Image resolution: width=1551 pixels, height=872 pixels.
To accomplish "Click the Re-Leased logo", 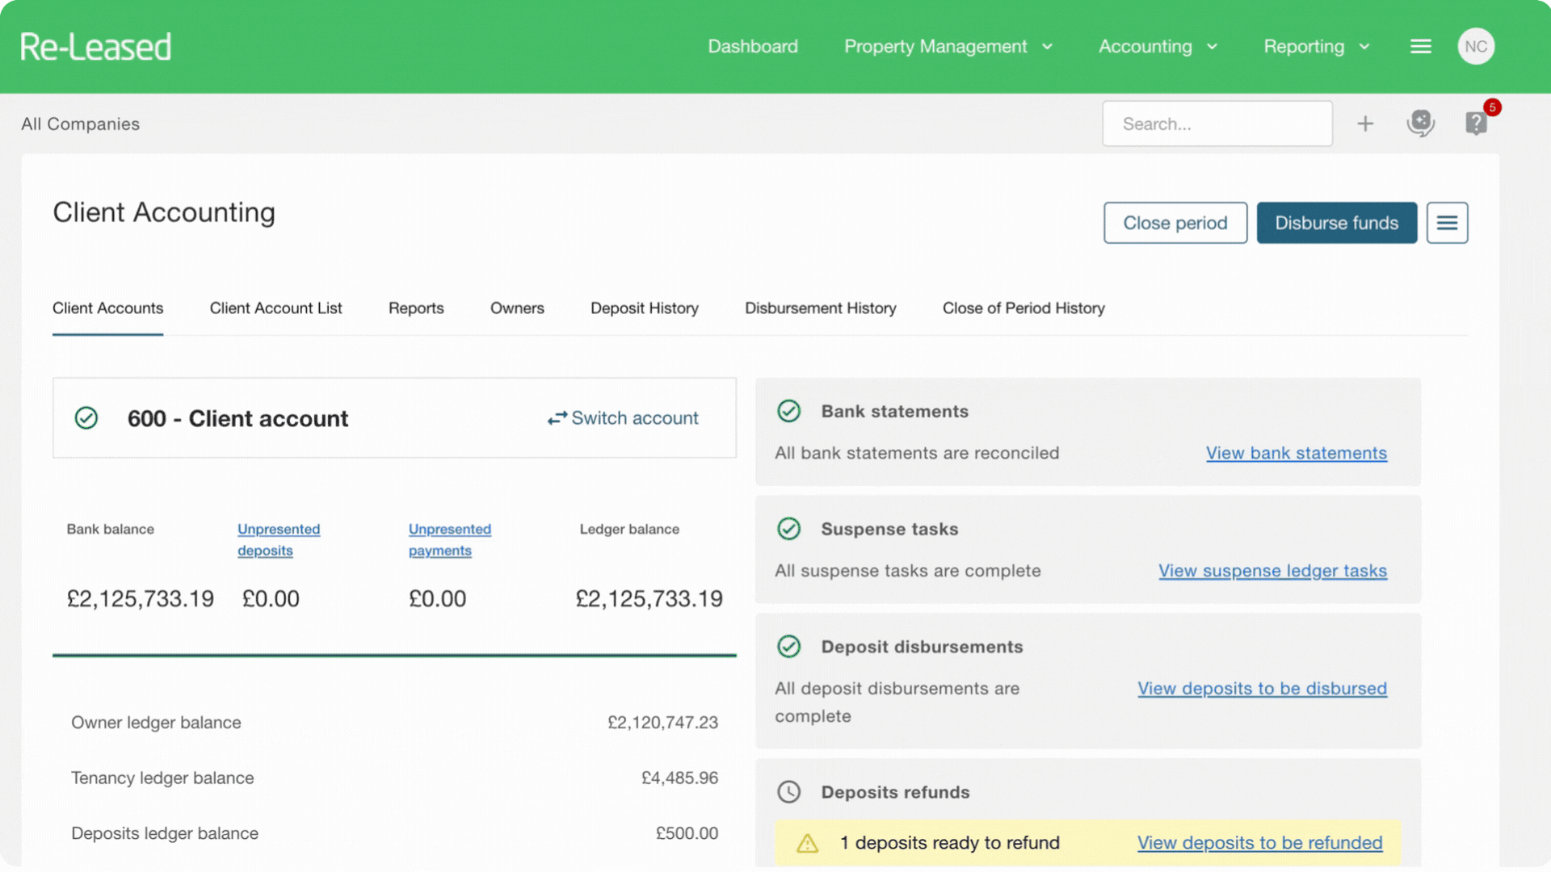I will point(95,47).
